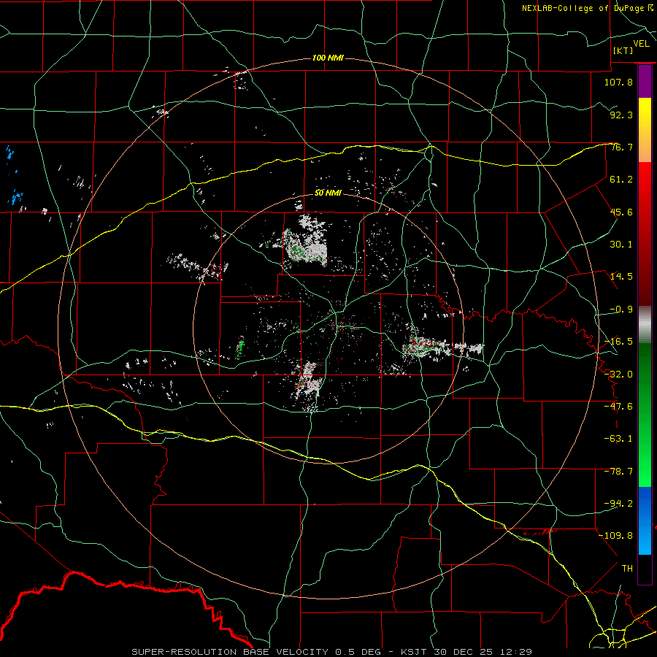Viewport: 657px width, 657px height.
Task: Click the 76.7 value on velocity scale
Action: [621, 147]
